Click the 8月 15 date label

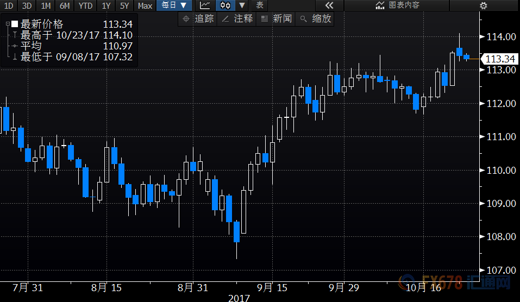click(x=106, y=287)
